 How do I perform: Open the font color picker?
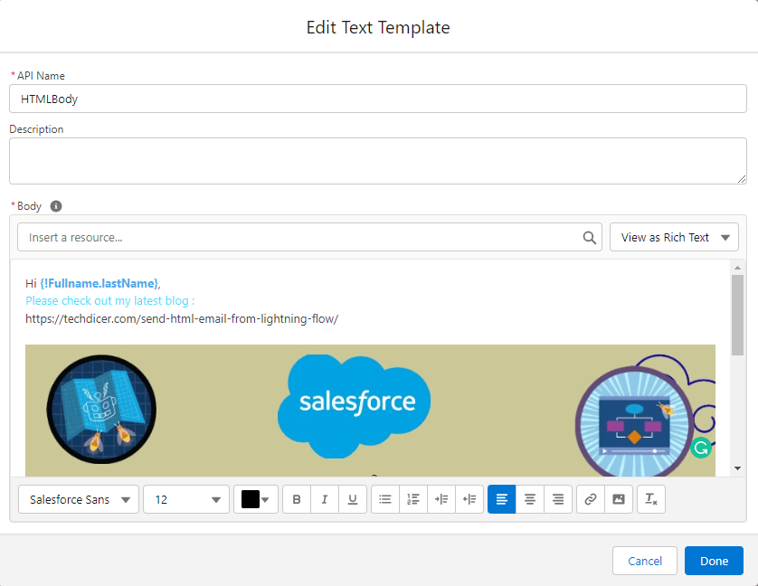coord(255,498)
